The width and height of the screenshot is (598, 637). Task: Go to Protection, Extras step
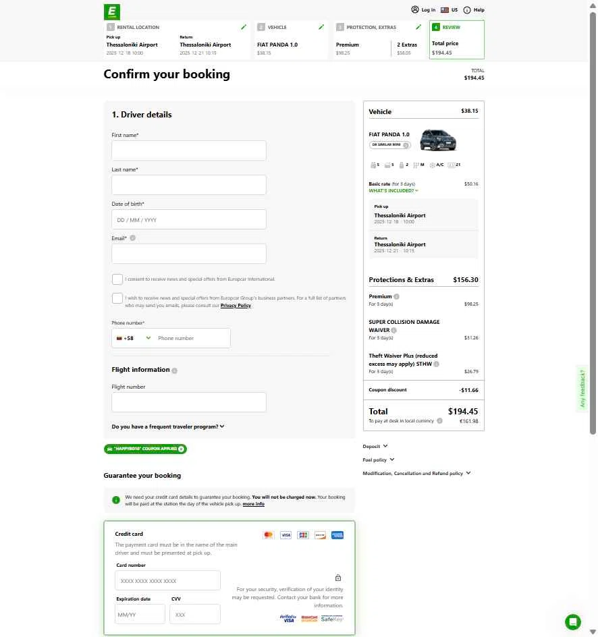coord(379,40)
